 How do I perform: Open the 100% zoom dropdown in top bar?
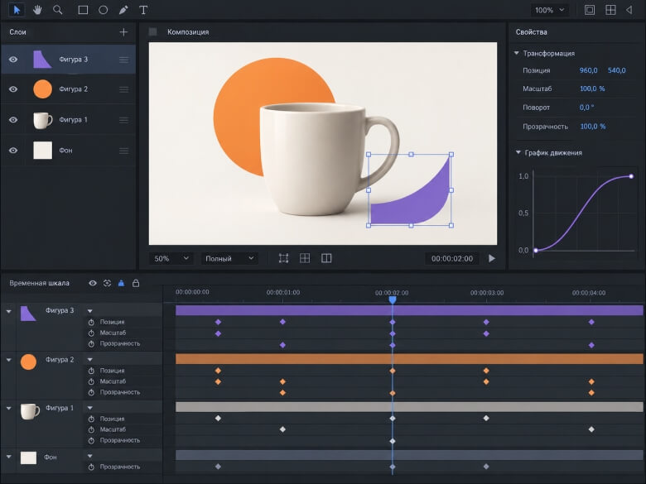[550, 10]
